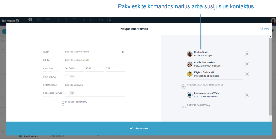
Task: Remove linked deal Pardavimas nr.: 000269
Action: [247, 95]
